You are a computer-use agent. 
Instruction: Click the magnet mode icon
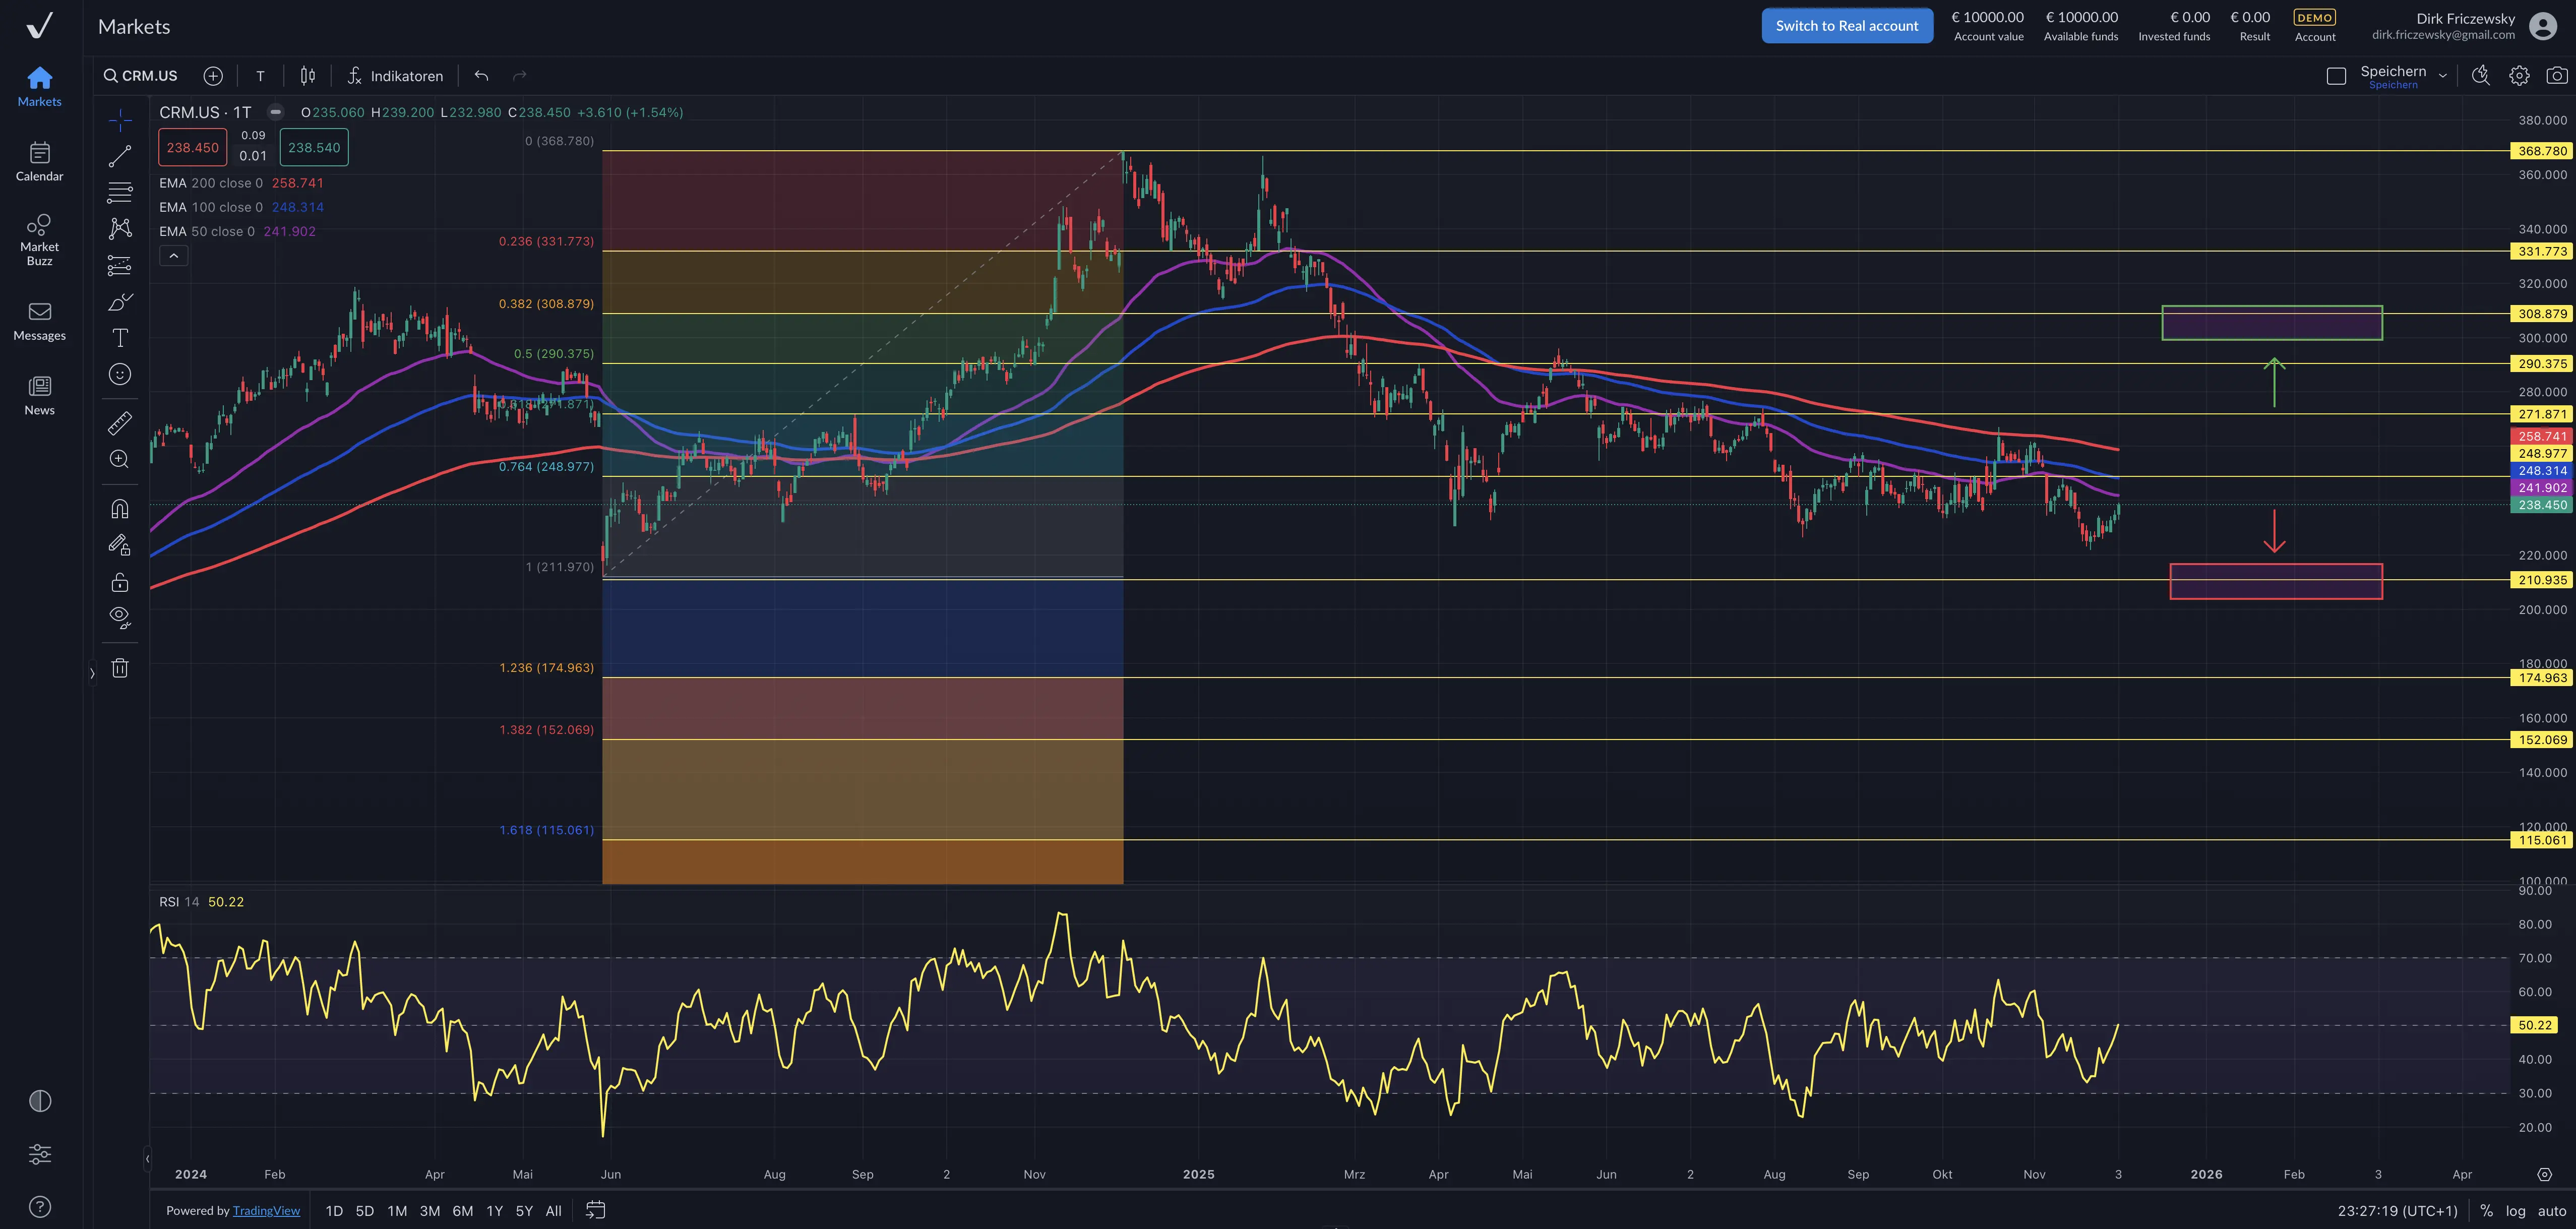(x=120, y=509)
